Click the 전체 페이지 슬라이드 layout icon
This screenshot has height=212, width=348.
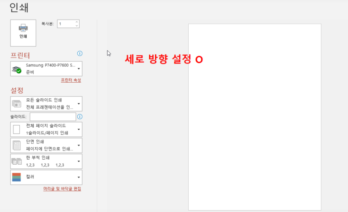point(17,129)
